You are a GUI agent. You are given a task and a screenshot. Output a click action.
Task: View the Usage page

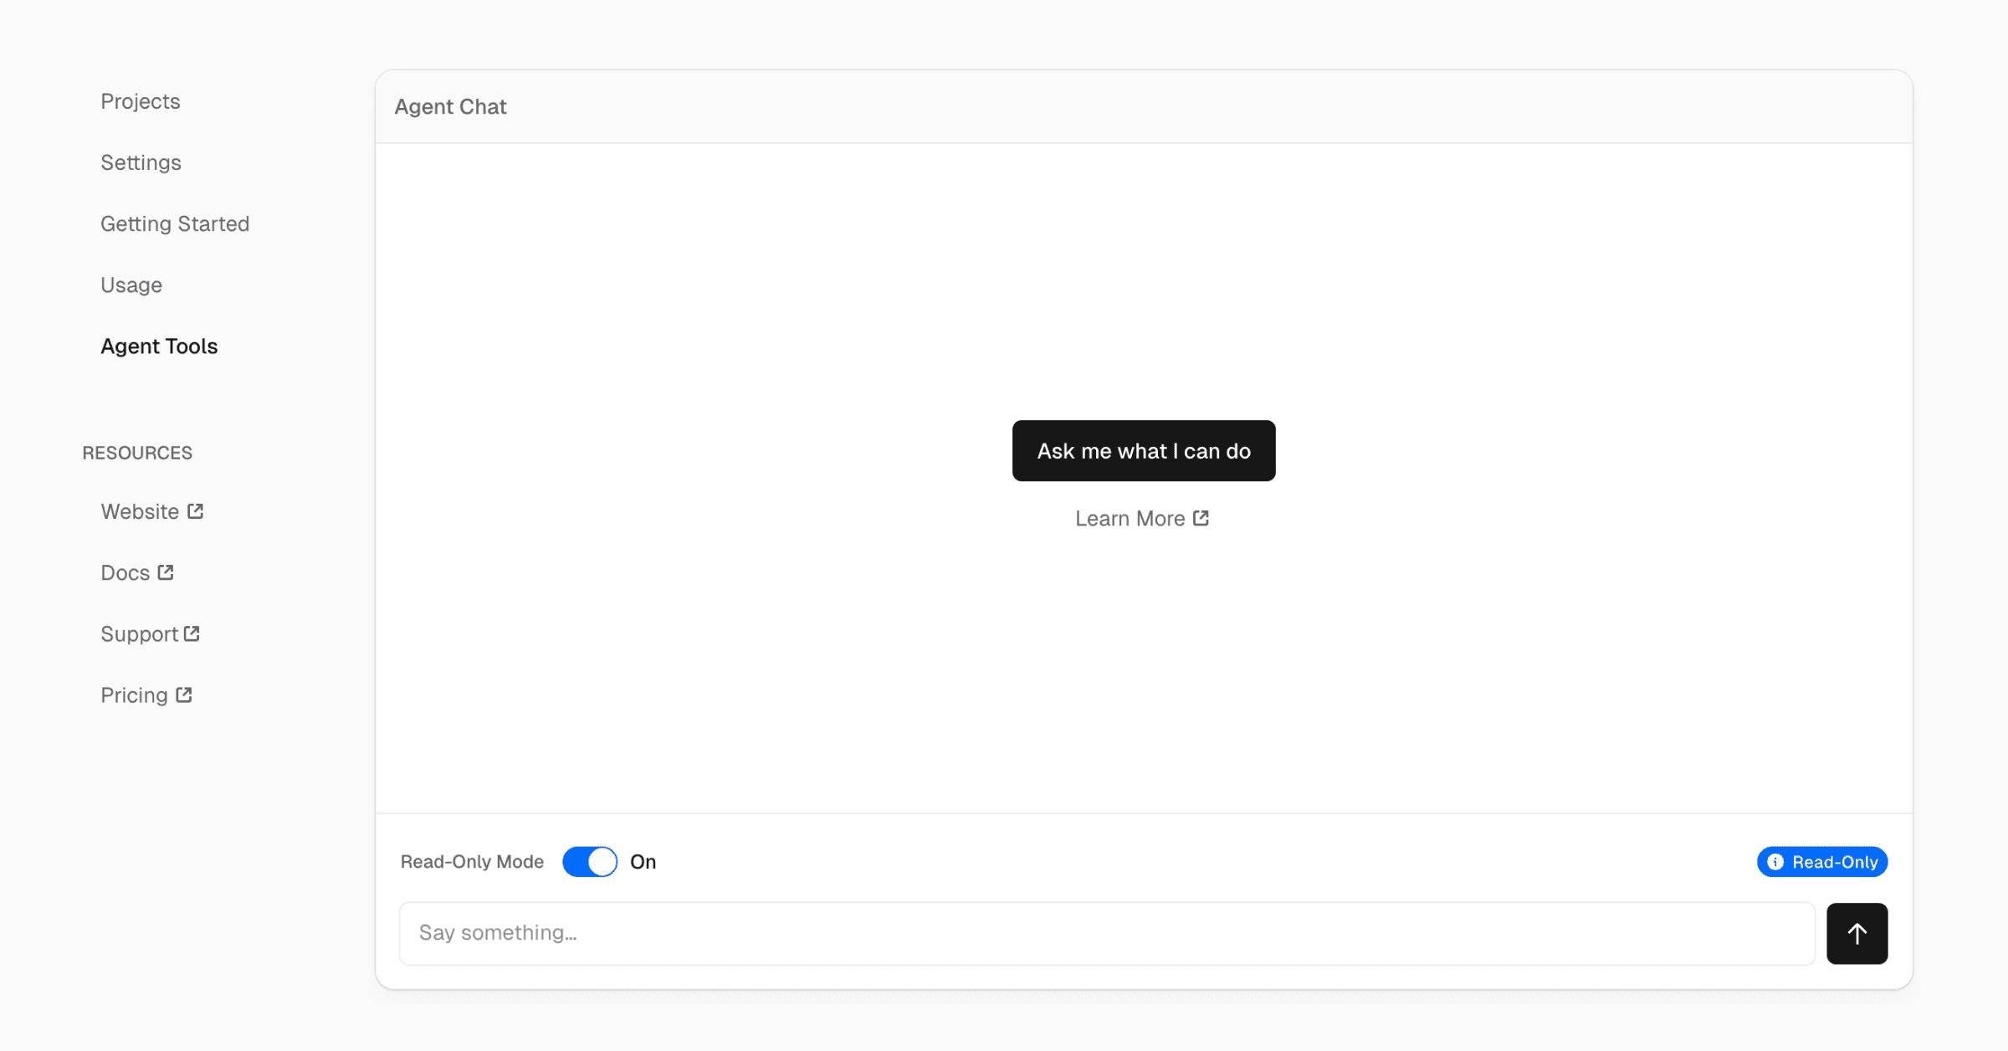coord(131,285)
